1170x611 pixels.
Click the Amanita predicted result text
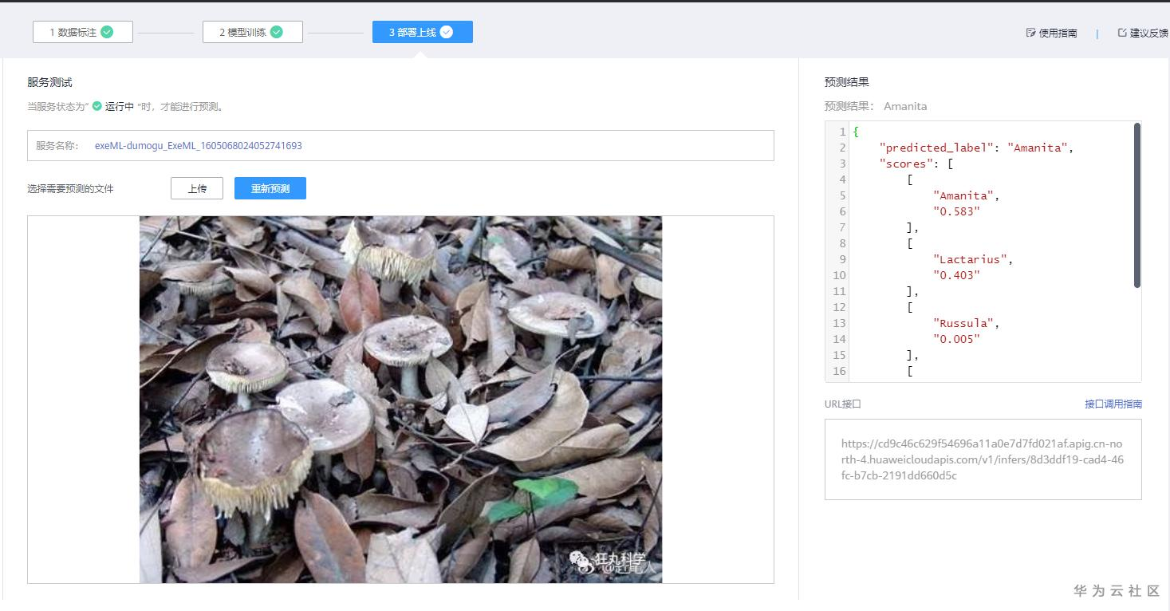point(904,105)
